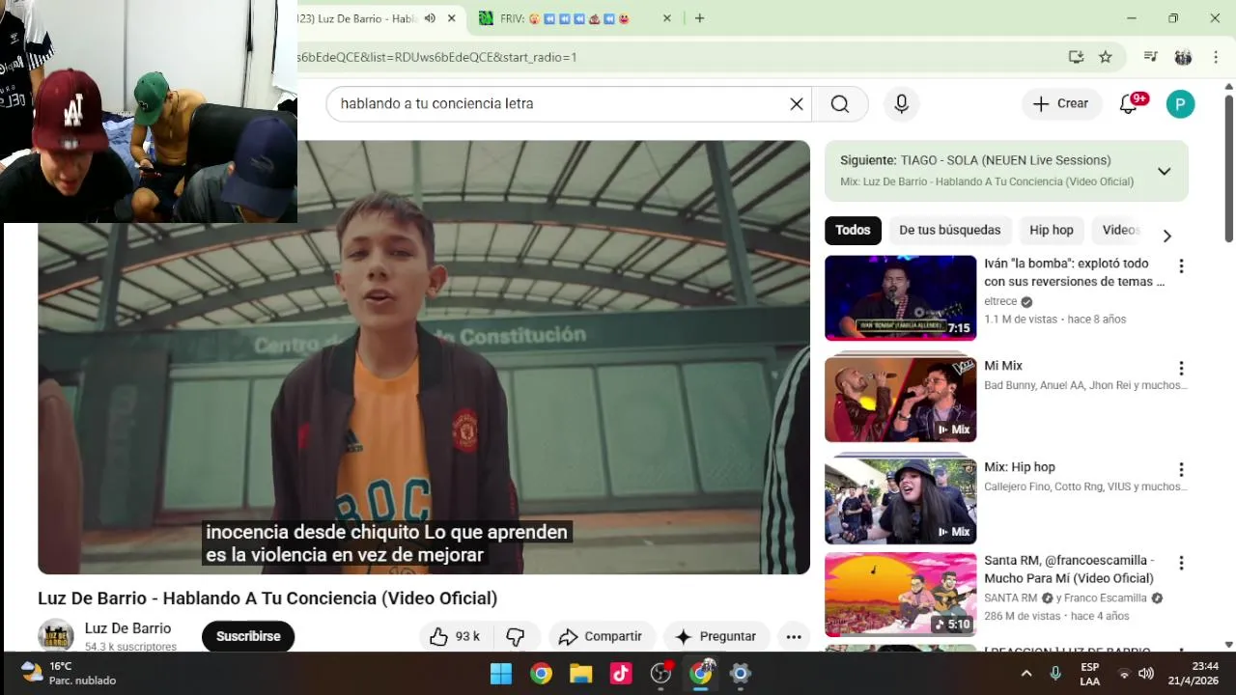This screenshot has width=1236, height=695.
Task: Click the ESP LAA language indicator
Action: (x=1089, y=674)
